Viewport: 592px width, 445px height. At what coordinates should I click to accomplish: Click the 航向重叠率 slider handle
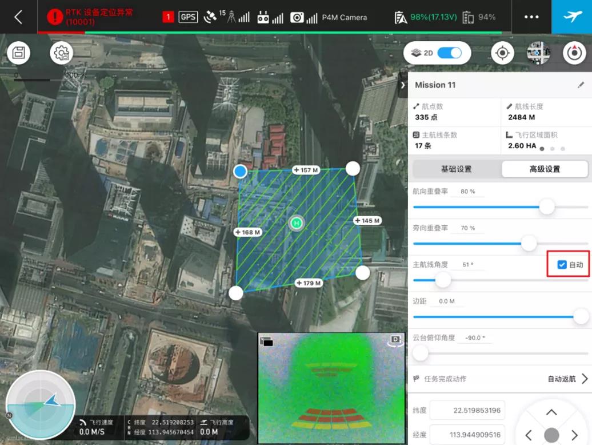click(x=547, y=207)
